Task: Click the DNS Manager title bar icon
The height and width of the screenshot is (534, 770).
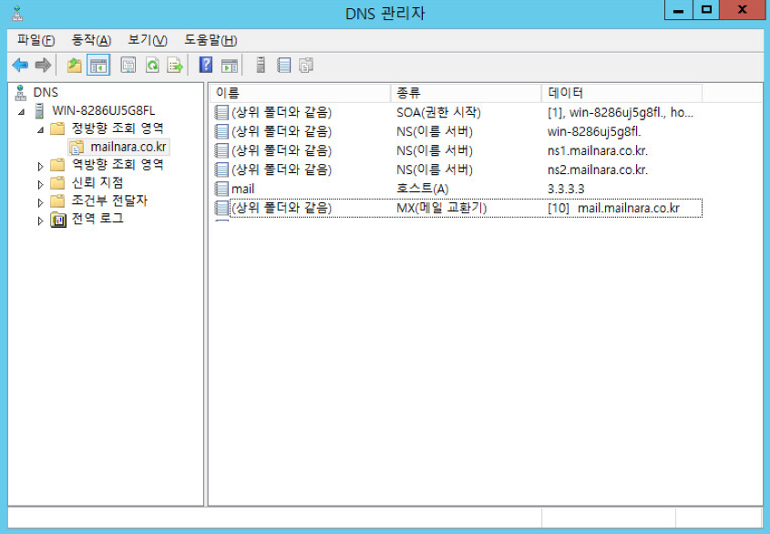Action: point(17,14)
